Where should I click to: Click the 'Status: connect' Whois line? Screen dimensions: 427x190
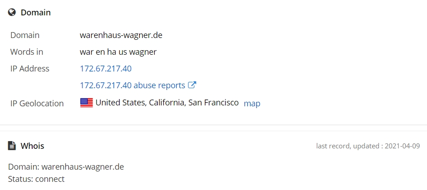36,179
